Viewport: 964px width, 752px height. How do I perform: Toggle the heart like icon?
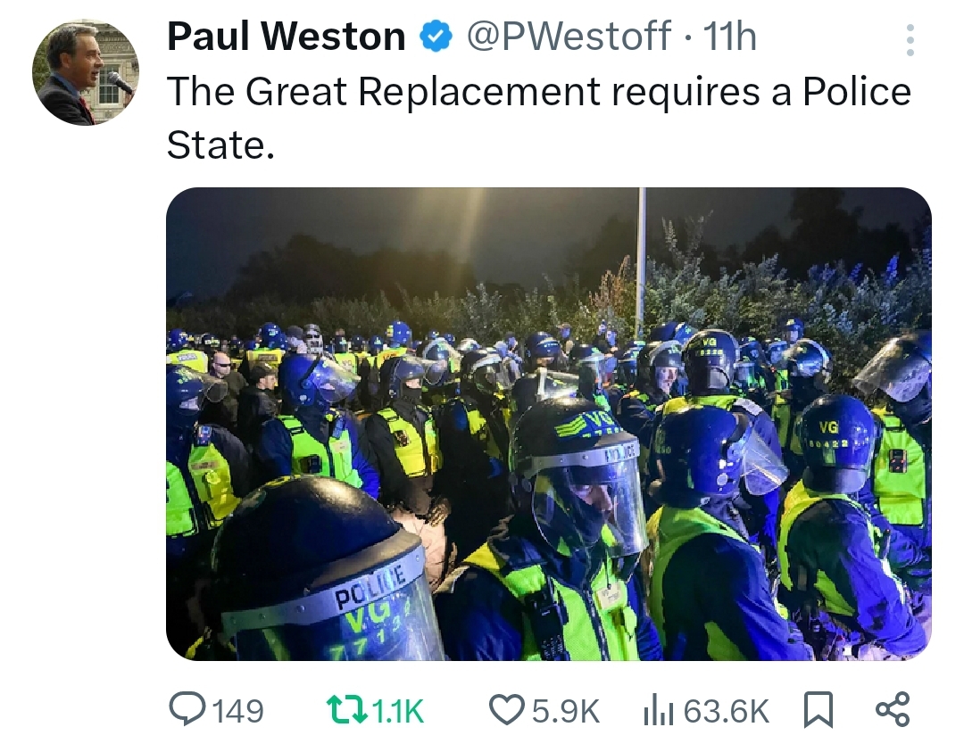(x=507, y=710)
